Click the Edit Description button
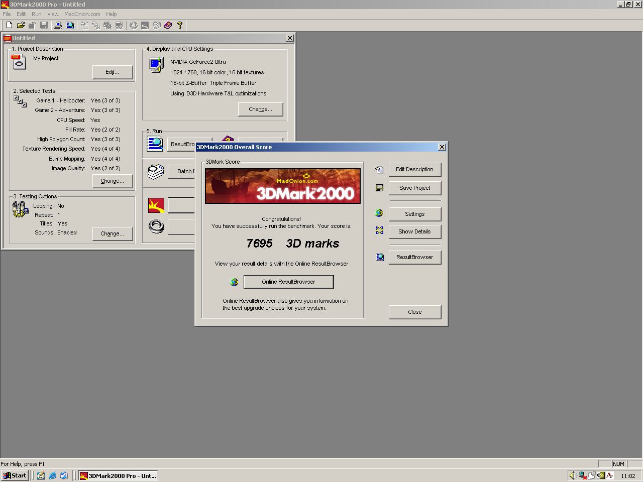643x482 pixels. [414, 169]
